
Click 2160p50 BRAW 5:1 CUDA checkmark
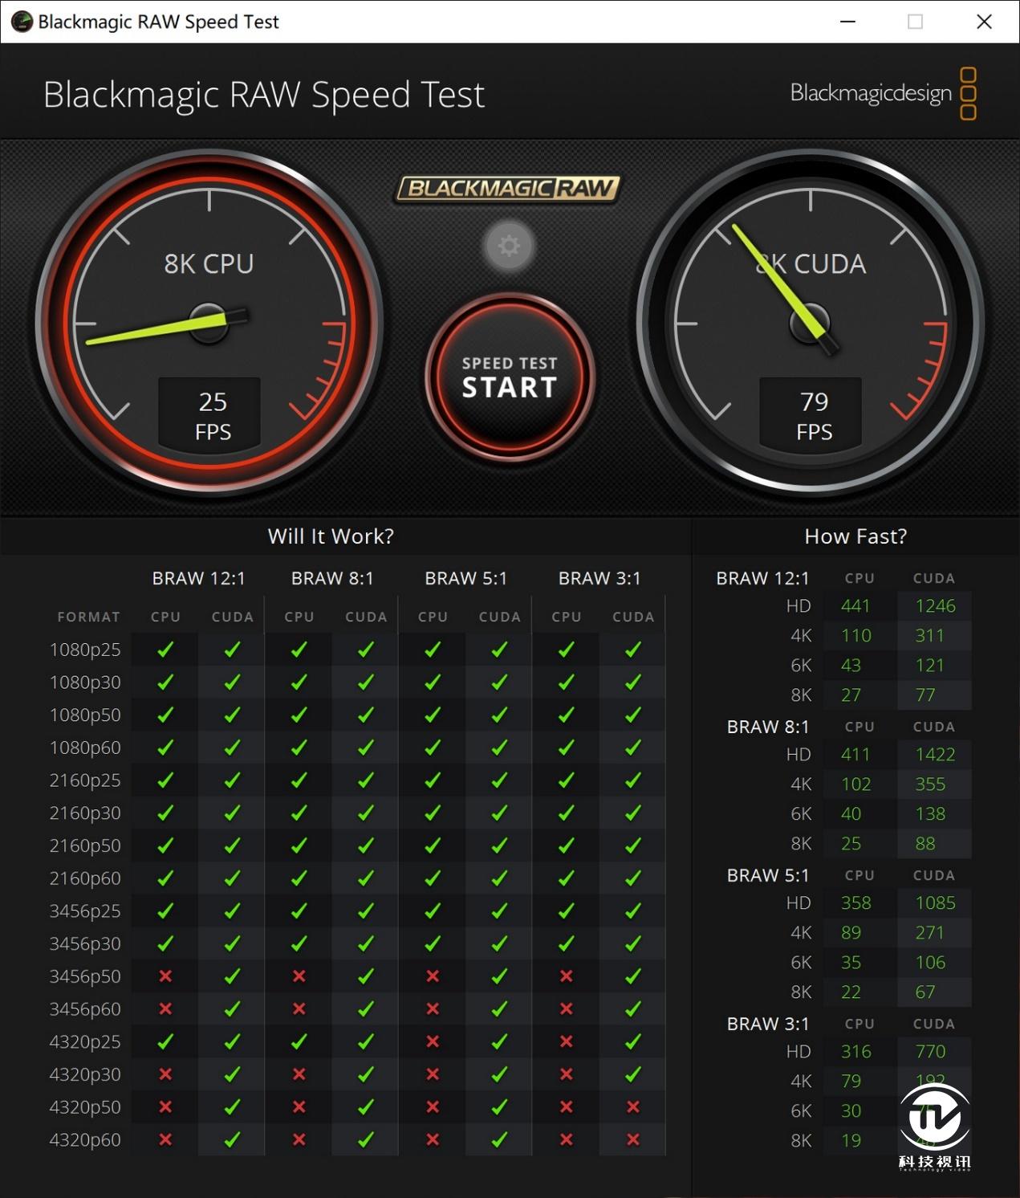click(x=499, y=846)
